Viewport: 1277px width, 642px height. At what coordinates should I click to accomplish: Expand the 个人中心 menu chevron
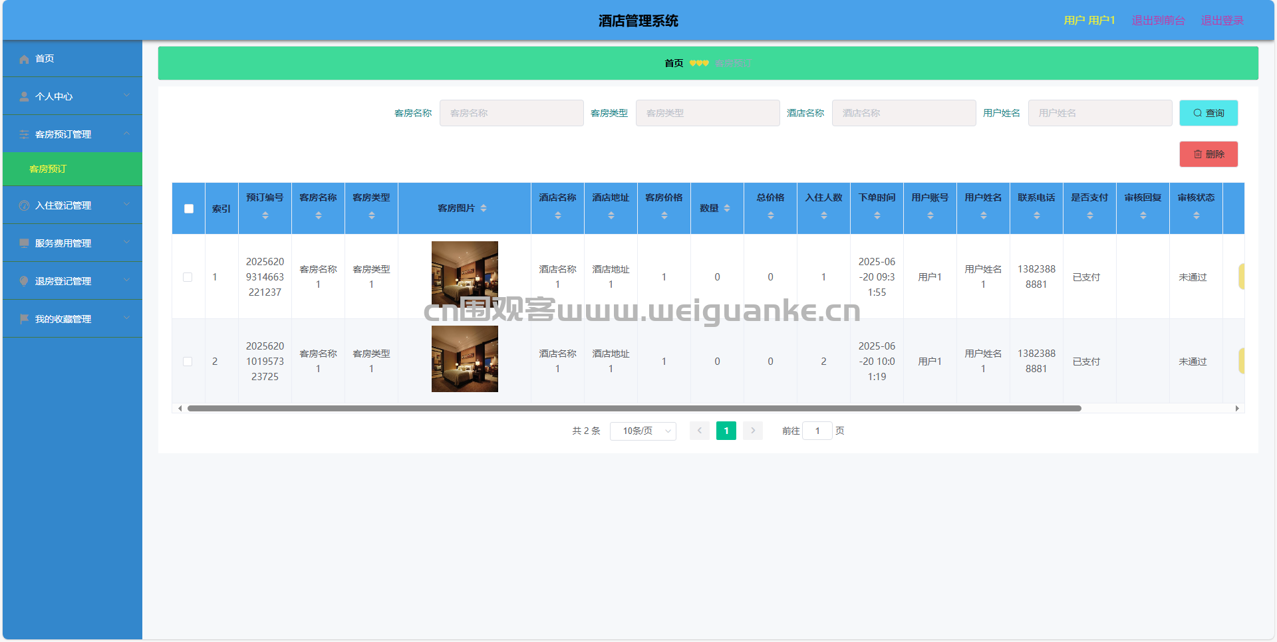[x=127, y=96]
